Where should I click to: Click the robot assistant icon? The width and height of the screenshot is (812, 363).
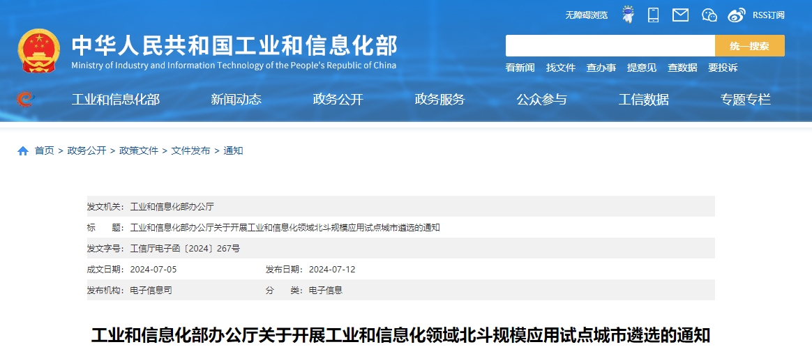pyautogui.click(x=628, y=15)
